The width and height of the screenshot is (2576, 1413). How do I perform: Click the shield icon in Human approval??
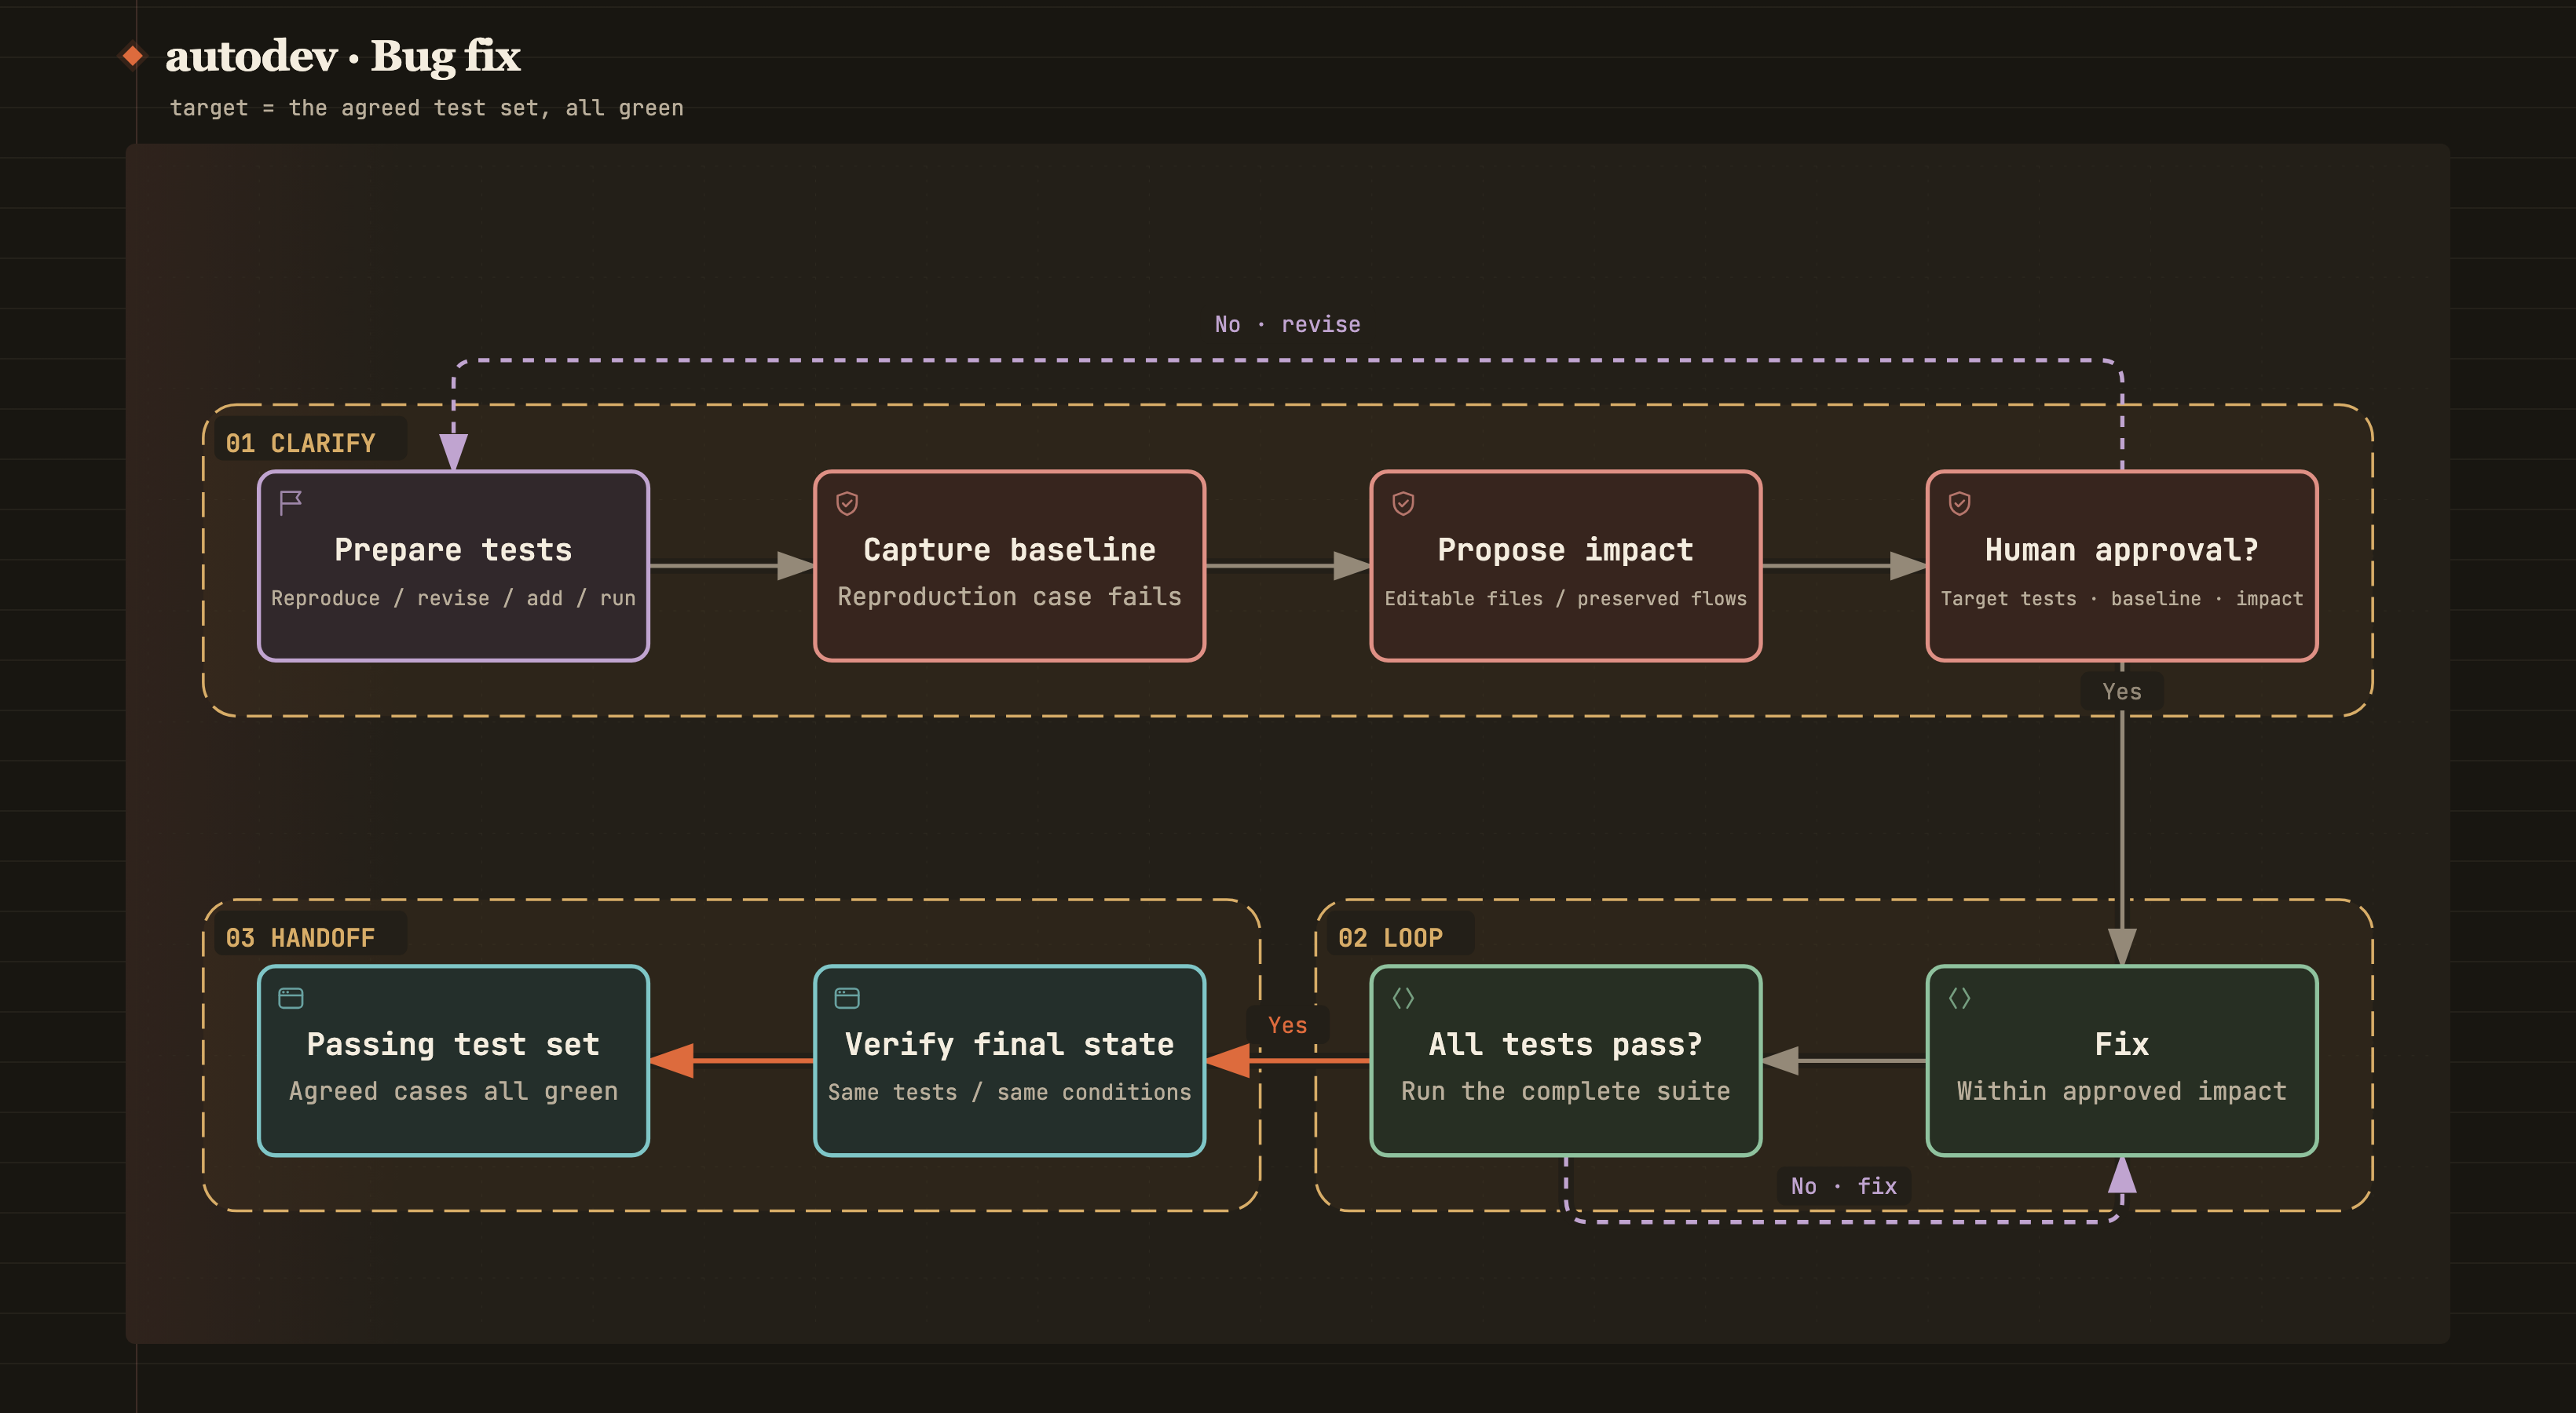coord(1959,502)
